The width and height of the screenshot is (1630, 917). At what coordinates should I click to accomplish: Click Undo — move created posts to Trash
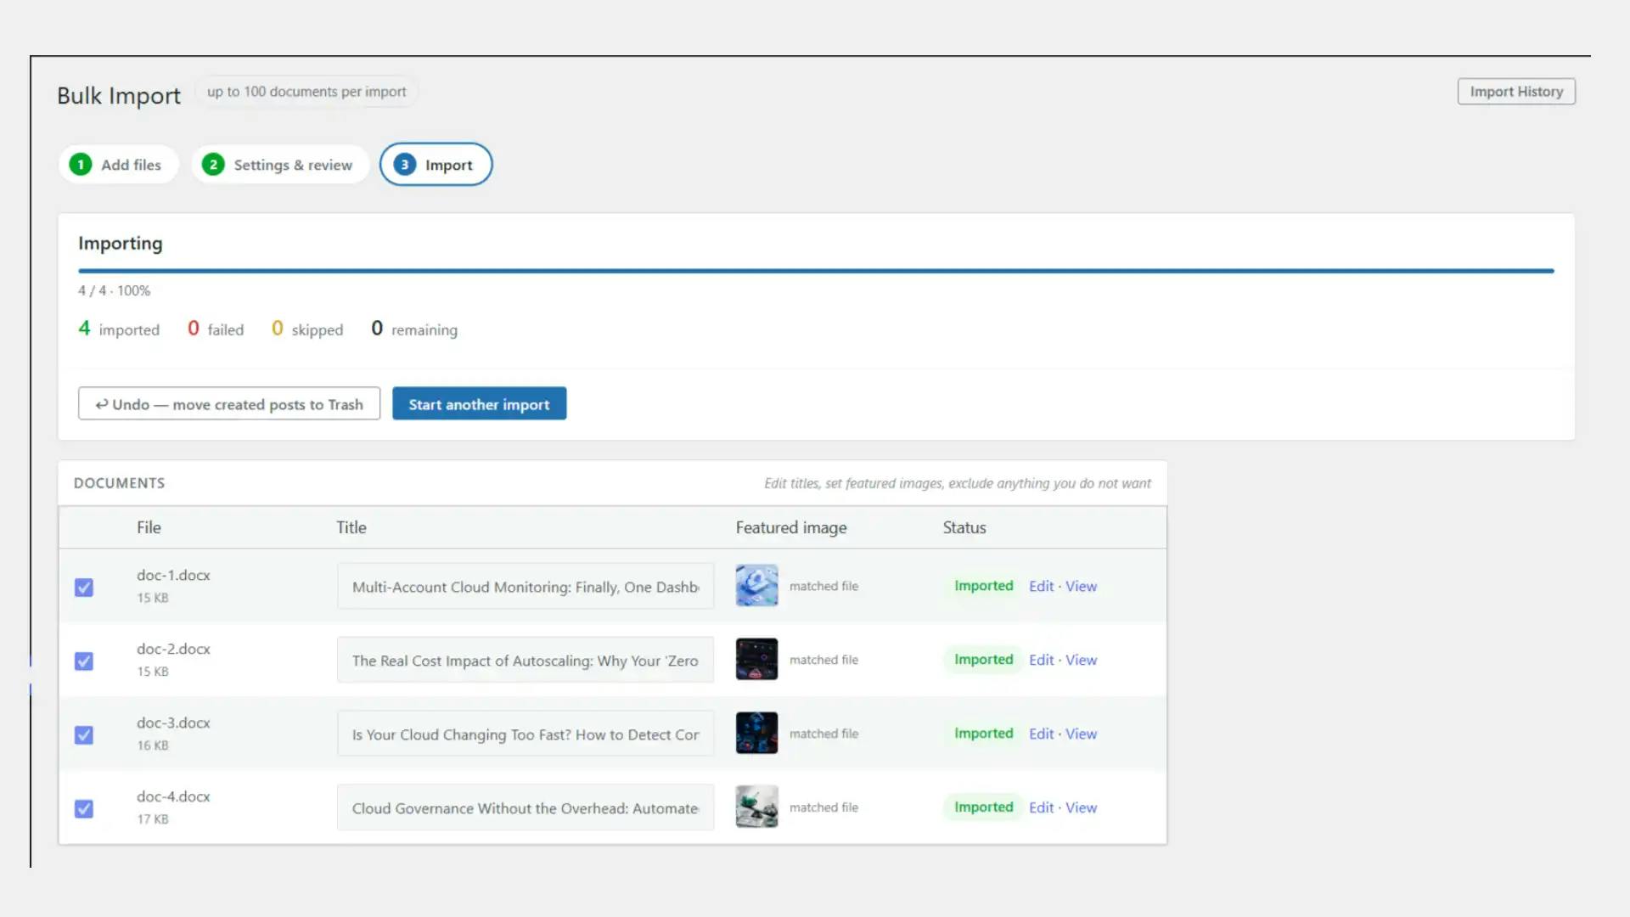coord(229,404)
